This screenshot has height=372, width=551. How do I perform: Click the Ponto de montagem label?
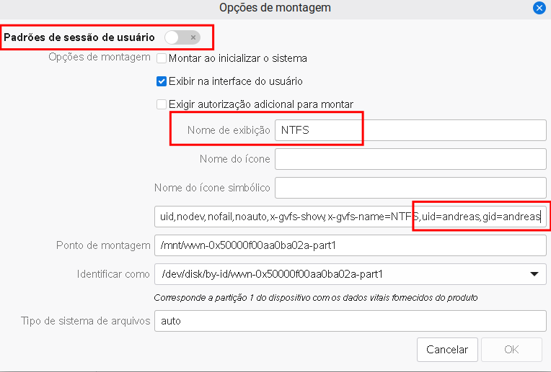click(103, 245)
